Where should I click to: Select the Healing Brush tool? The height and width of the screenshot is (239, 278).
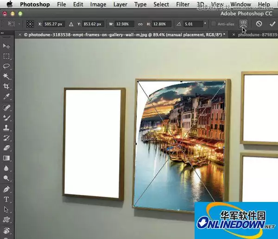6,107
